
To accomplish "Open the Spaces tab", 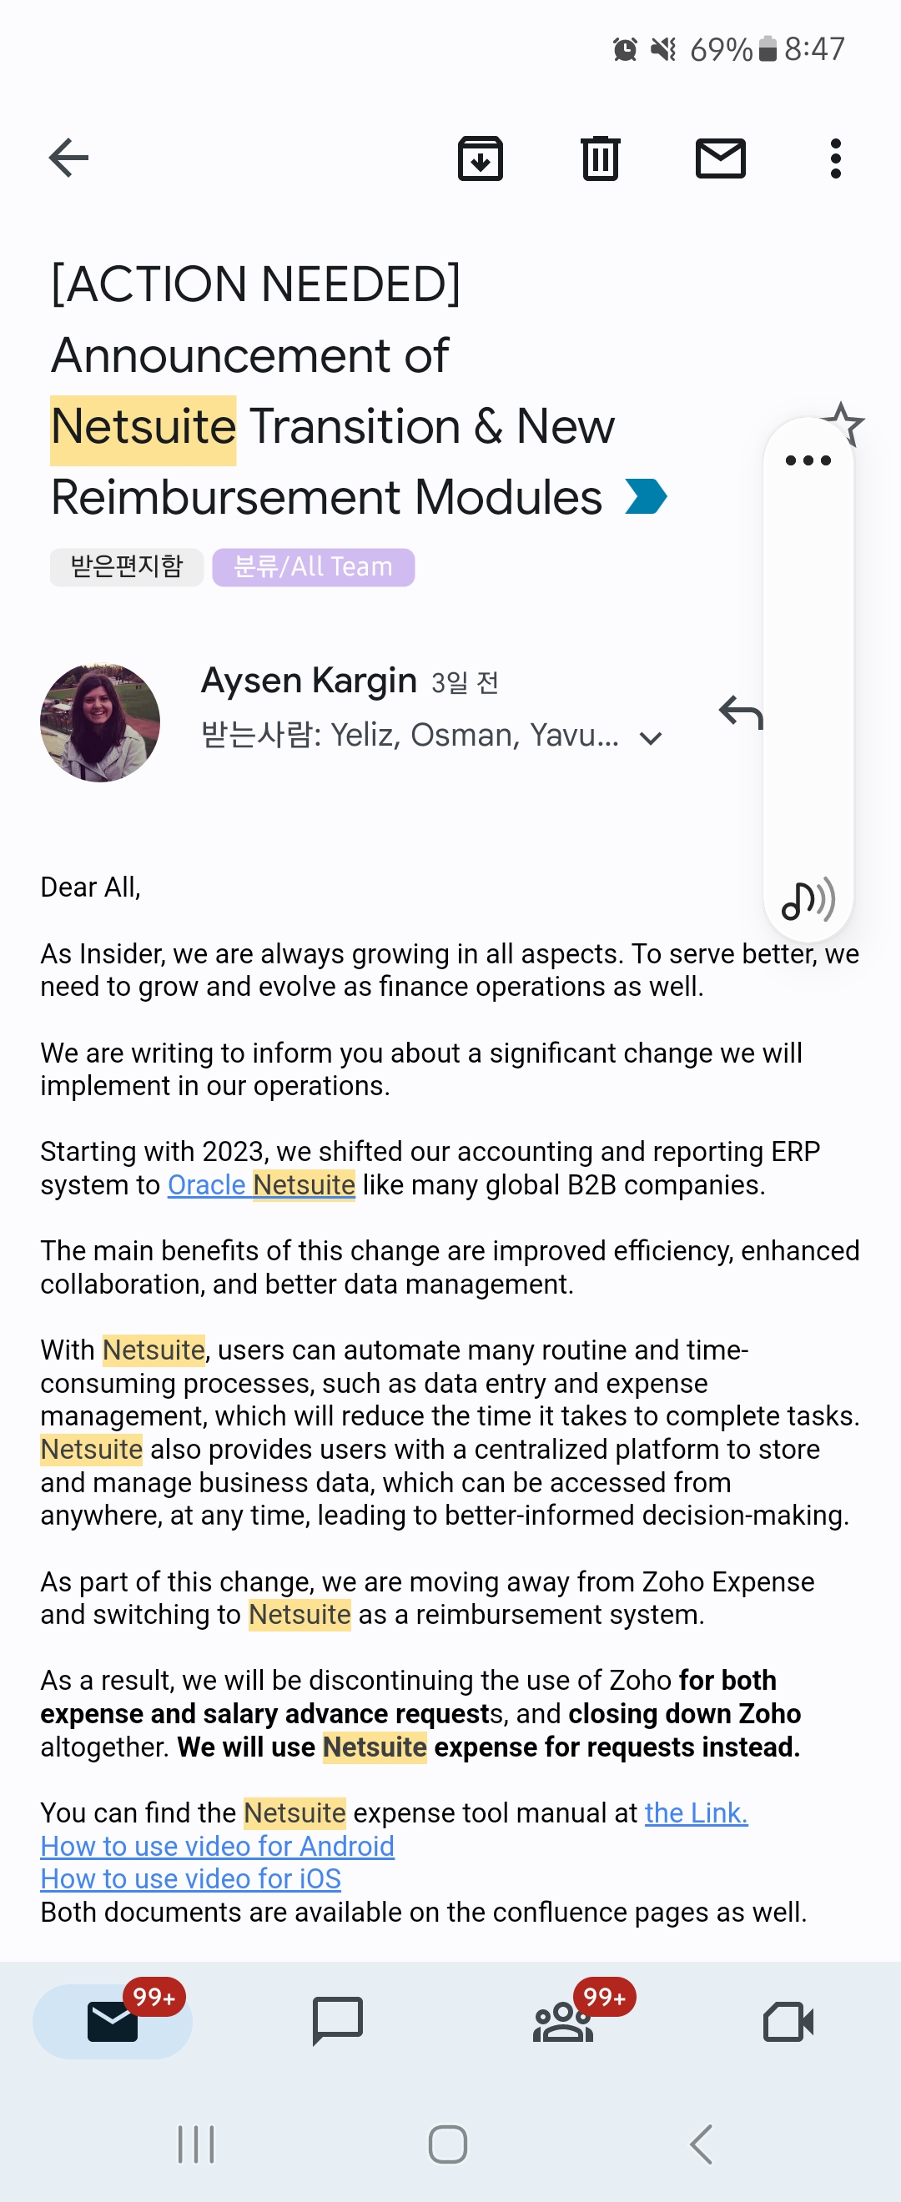I will 563,2020.
